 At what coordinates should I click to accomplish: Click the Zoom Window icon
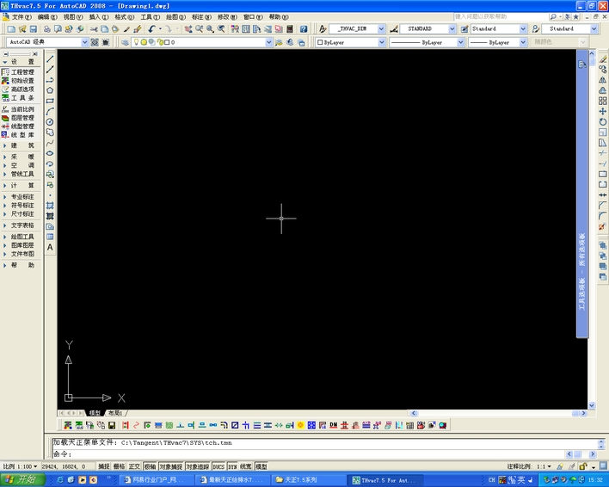[210, 28]
